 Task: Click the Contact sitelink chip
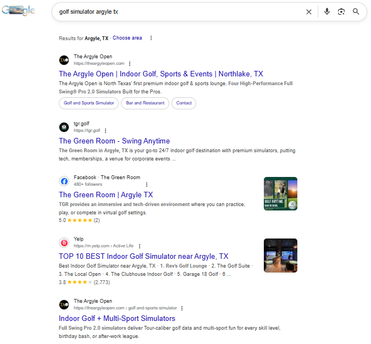(184, 103)
